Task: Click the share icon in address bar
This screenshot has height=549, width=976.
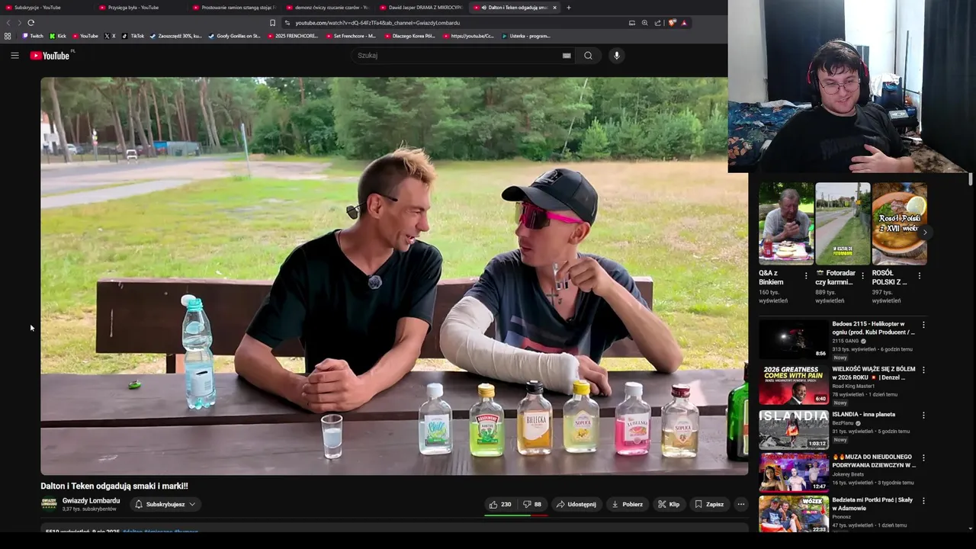Action: click(657, 23)
